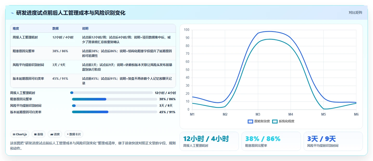Click the M4 axis label on chart
The height and width of the screenshot is (161, 373).
[x=291, y=114]
